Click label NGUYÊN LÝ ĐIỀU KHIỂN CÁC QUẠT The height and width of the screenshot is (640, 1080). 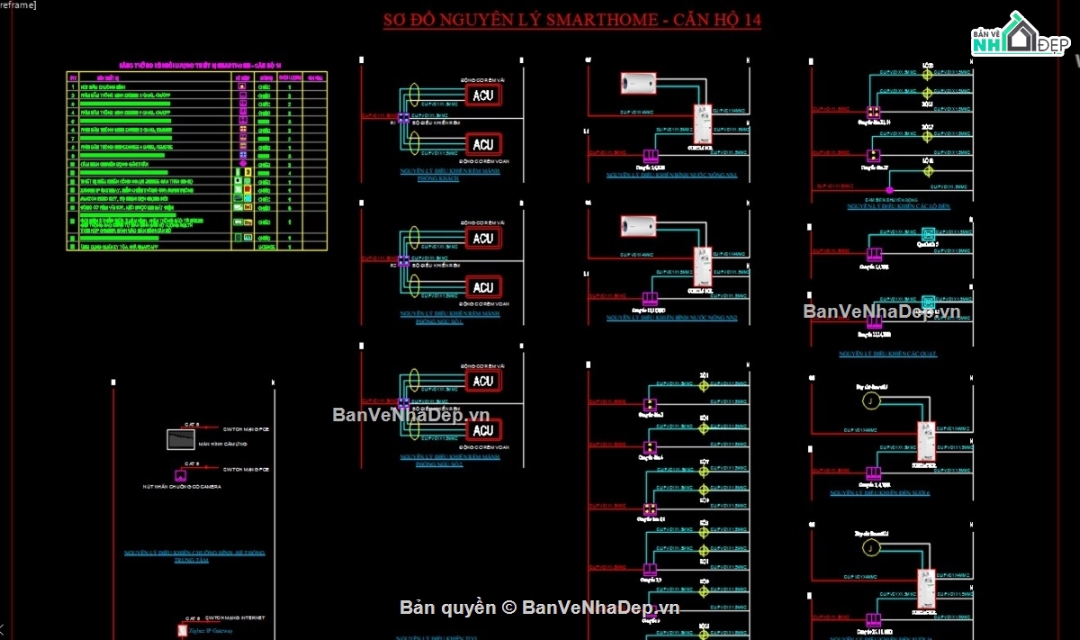coord(887,354)
